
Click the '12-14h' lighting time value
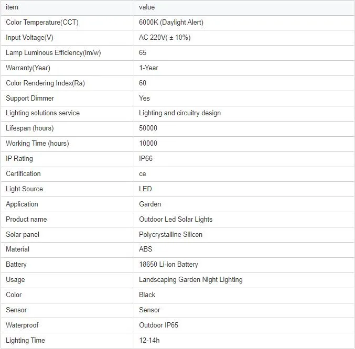[149, 341]
